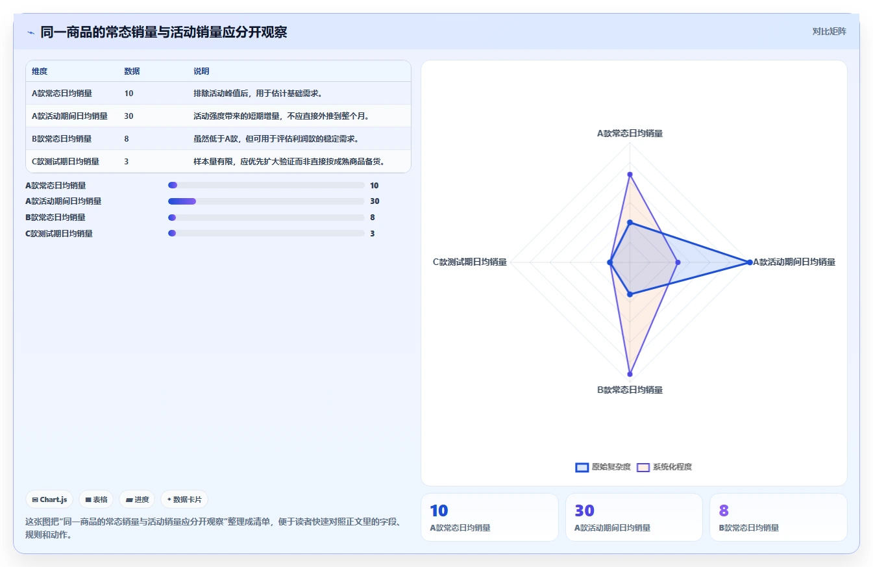Open the data card showing 8

click(778, 517)
